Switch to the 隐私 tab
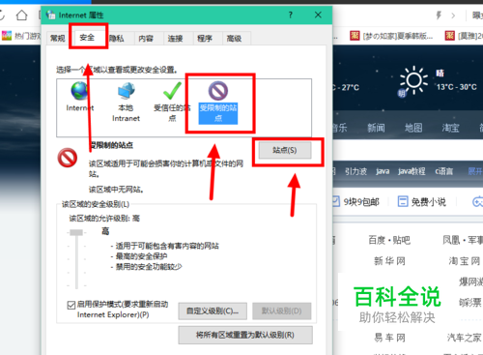The width and height of the screenshot is (483, 355). point(117,39)
